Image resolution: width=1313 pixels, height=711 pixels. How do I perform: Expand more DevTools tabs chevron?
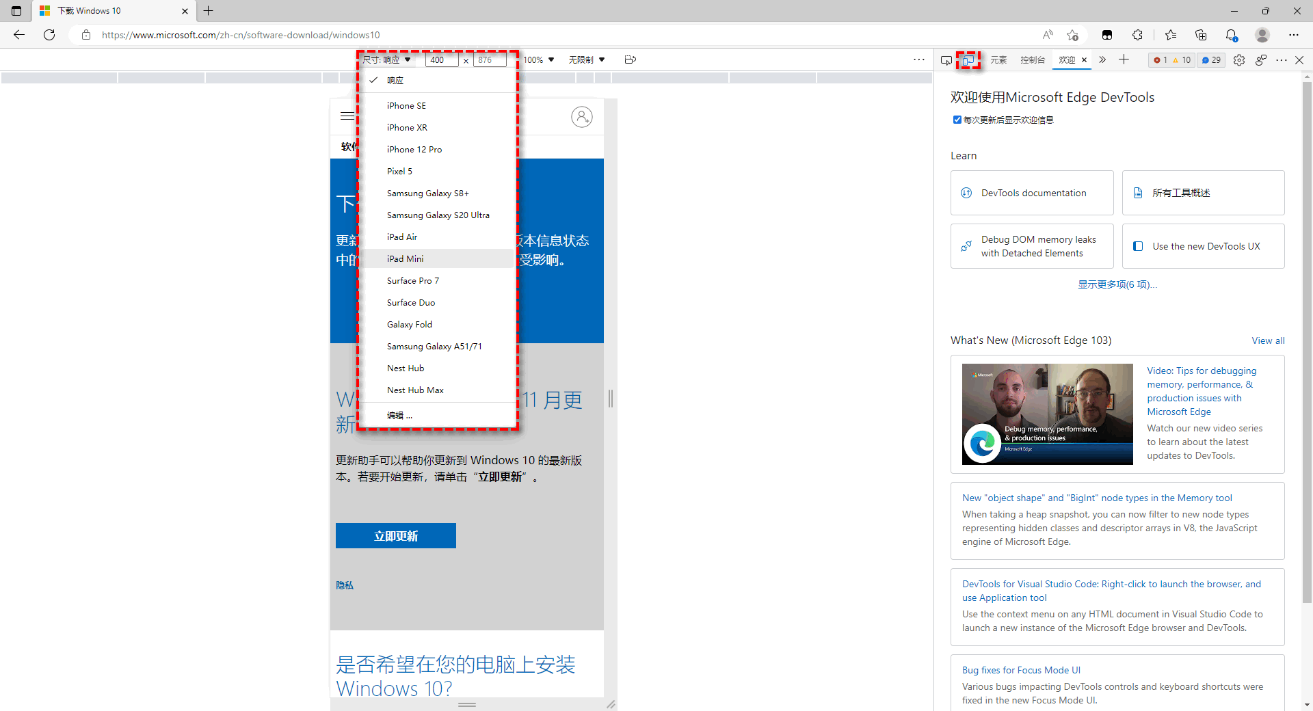click(x=1102, y=60)
